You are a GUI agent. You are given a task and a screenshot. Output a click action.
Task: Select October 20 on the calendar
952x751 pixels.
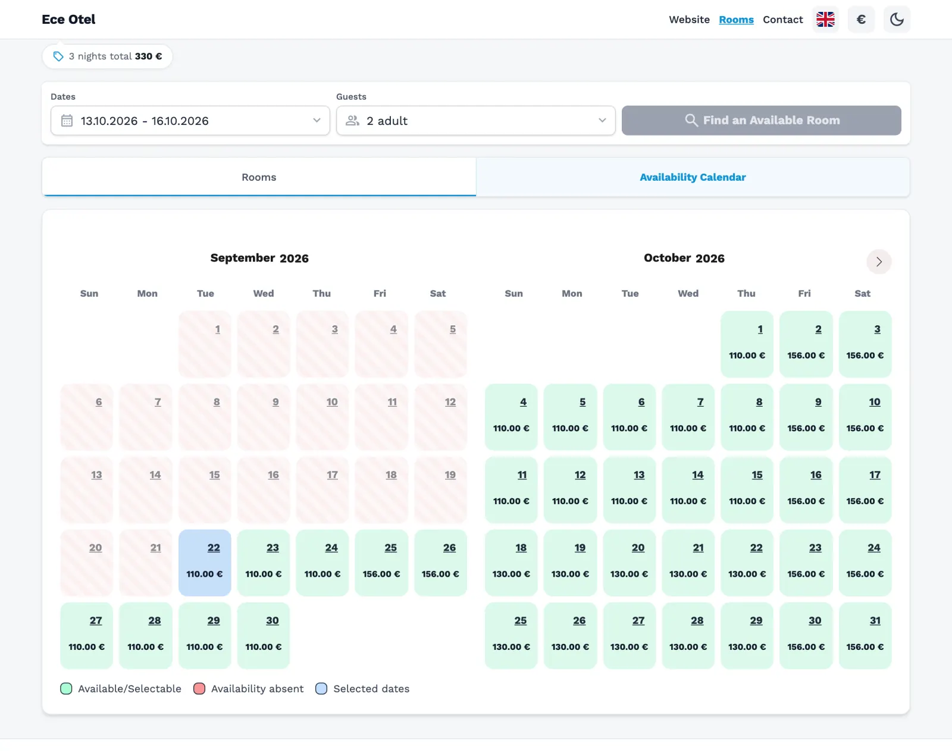(629, 563)
